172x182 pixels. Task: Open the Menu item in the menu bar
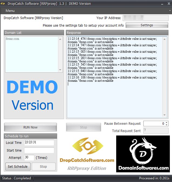coord(10,11)
